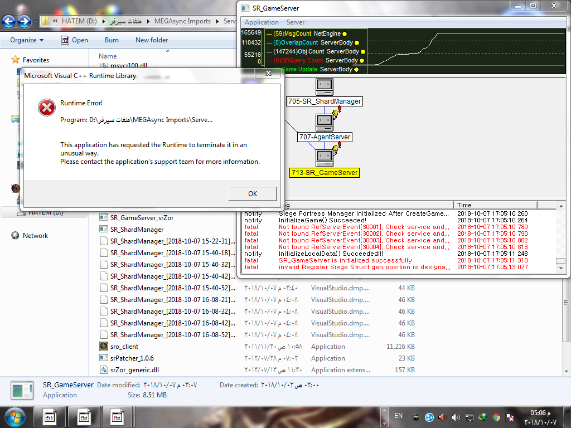Click the OverlapCount ServerBody yellow indicator dot
Viewport: 571px width, 428px height.
click(x=357, y=43)
